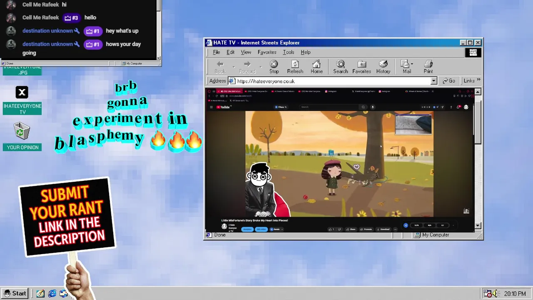Click the like thumbs-up under the video
Screen dimensions: 533x300
[331, 229]
